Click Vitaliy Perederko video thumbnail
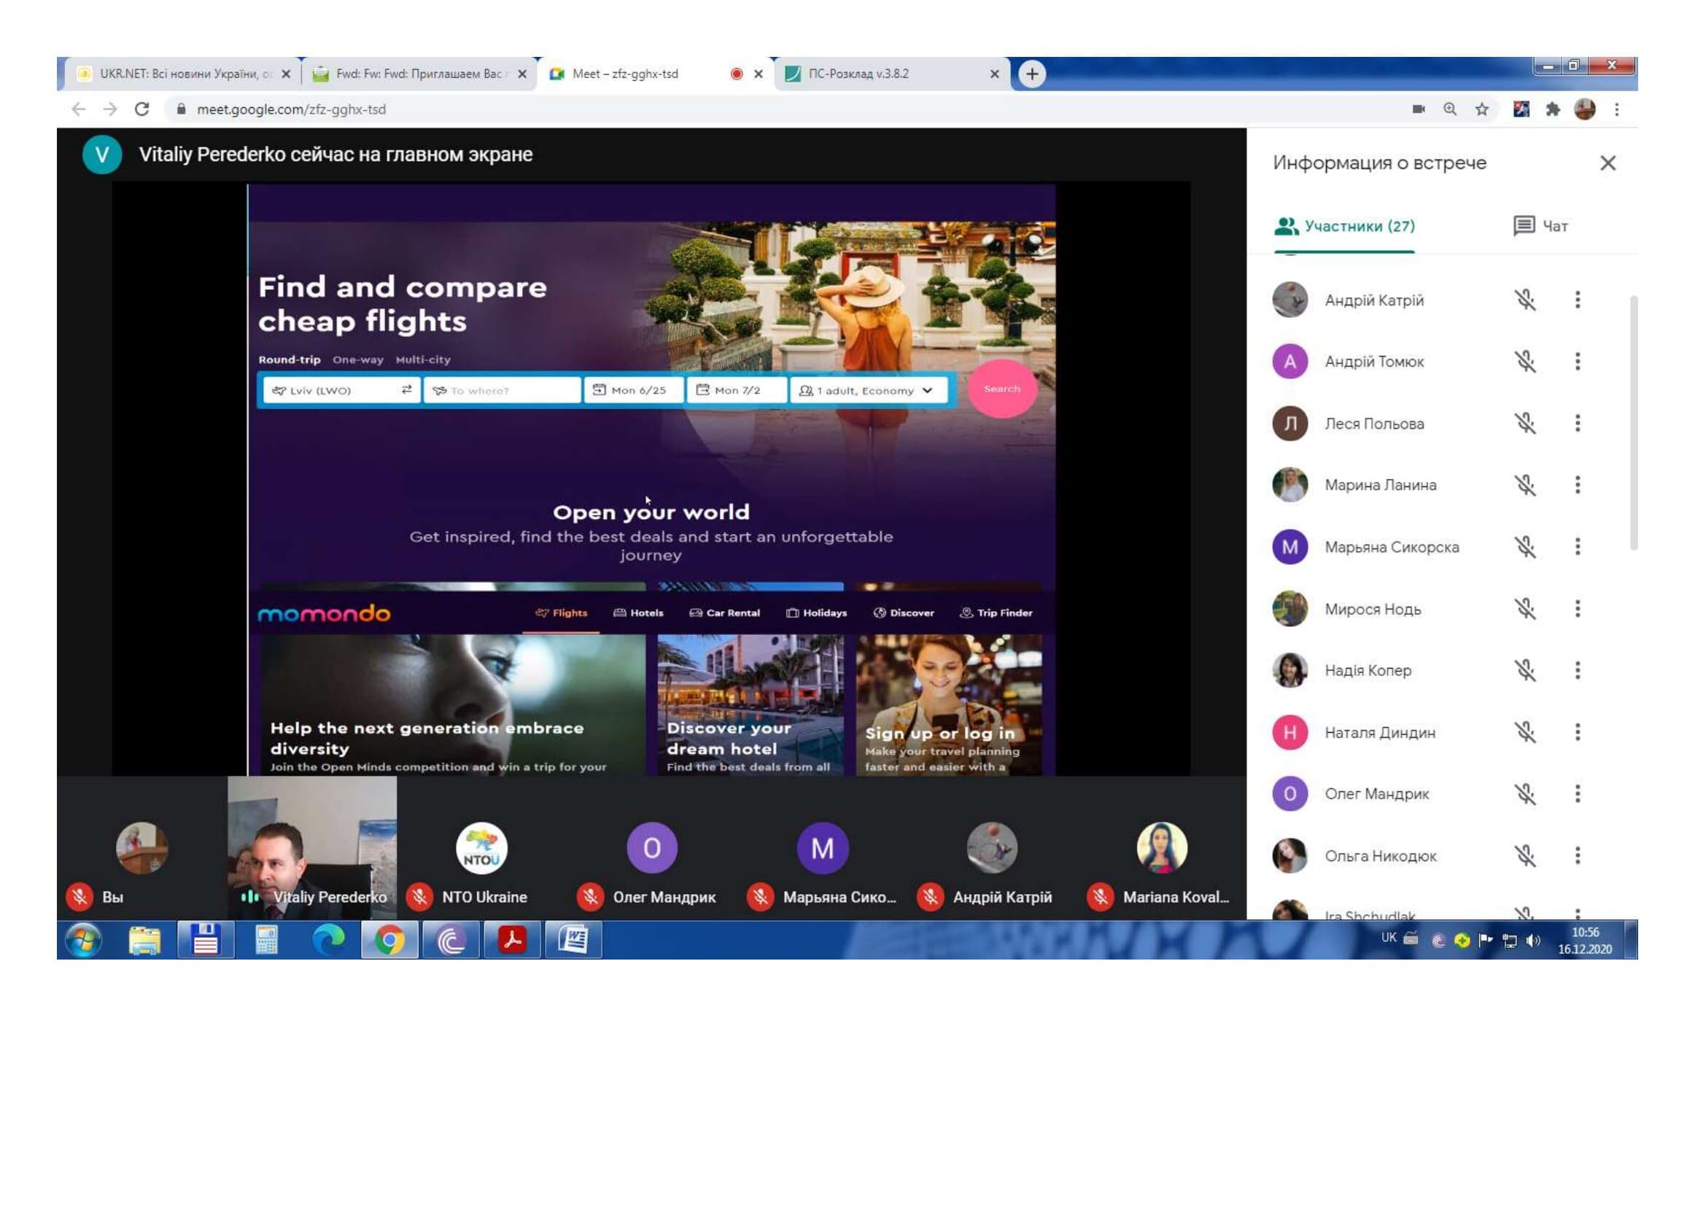 point(312,847)
